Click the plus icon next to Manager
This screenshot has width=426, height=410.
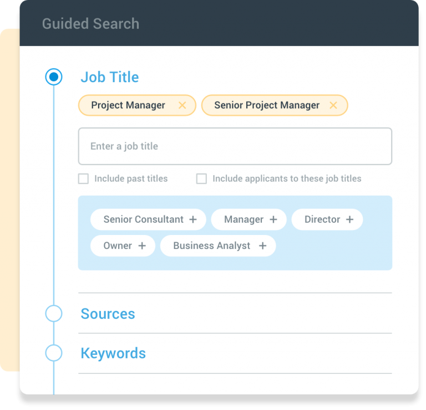pyautogui.click(x=273, y=219)
